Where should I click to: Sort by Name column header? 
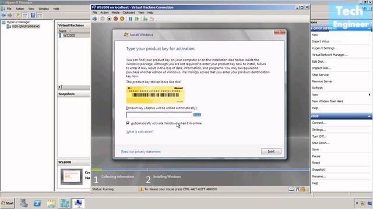[63, 31]
